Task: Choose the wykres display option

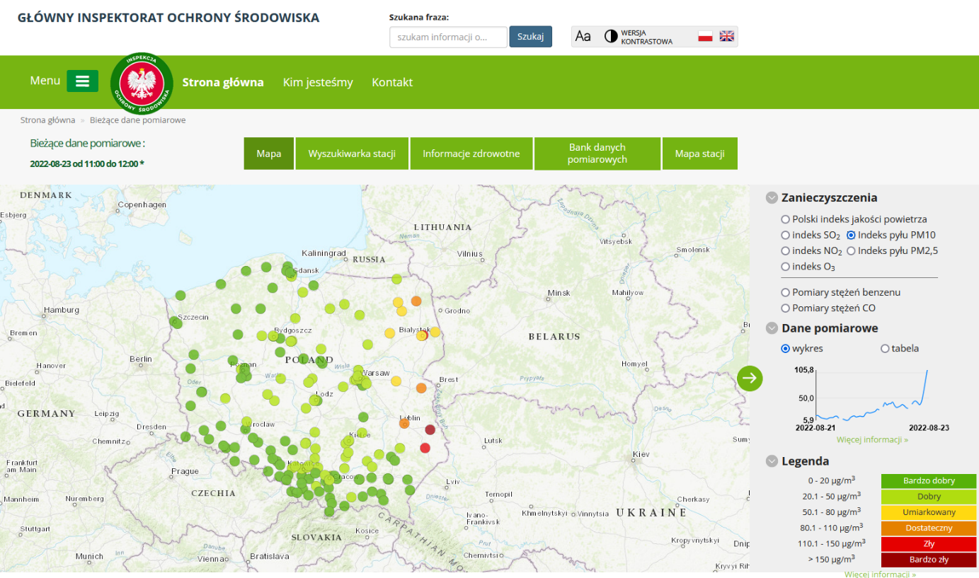Action: click(786, 348)
